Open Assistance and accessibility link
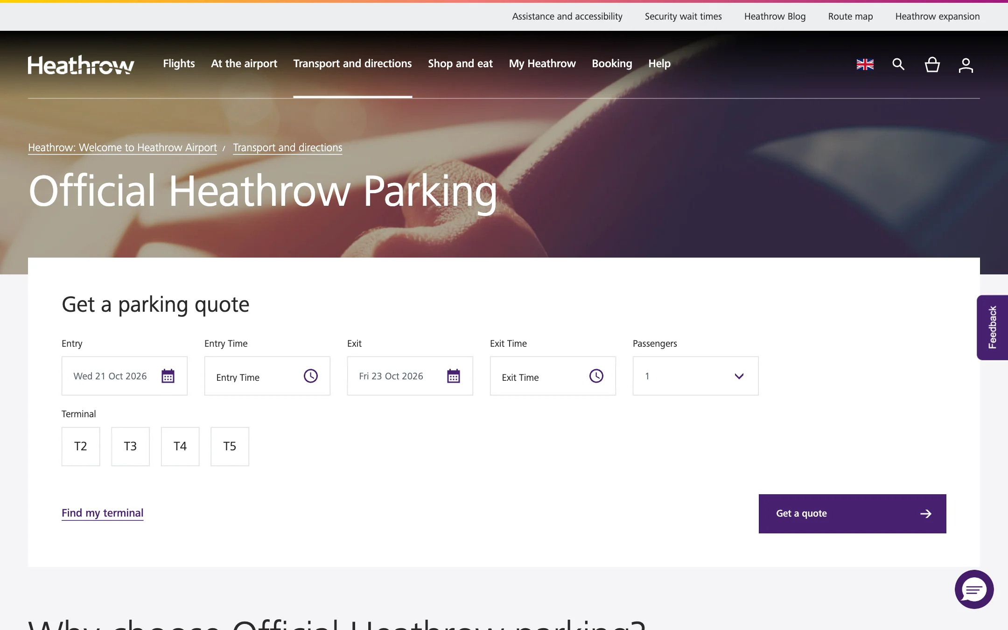Image resolution: width=1008 pixels, height=630 pixels. coord(567,16)
